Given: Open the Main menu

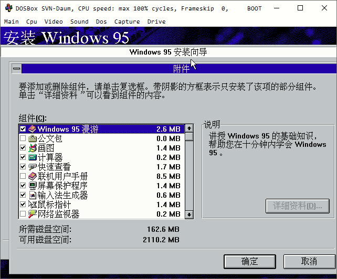Looking at the screenshot, I should point(12,22).
